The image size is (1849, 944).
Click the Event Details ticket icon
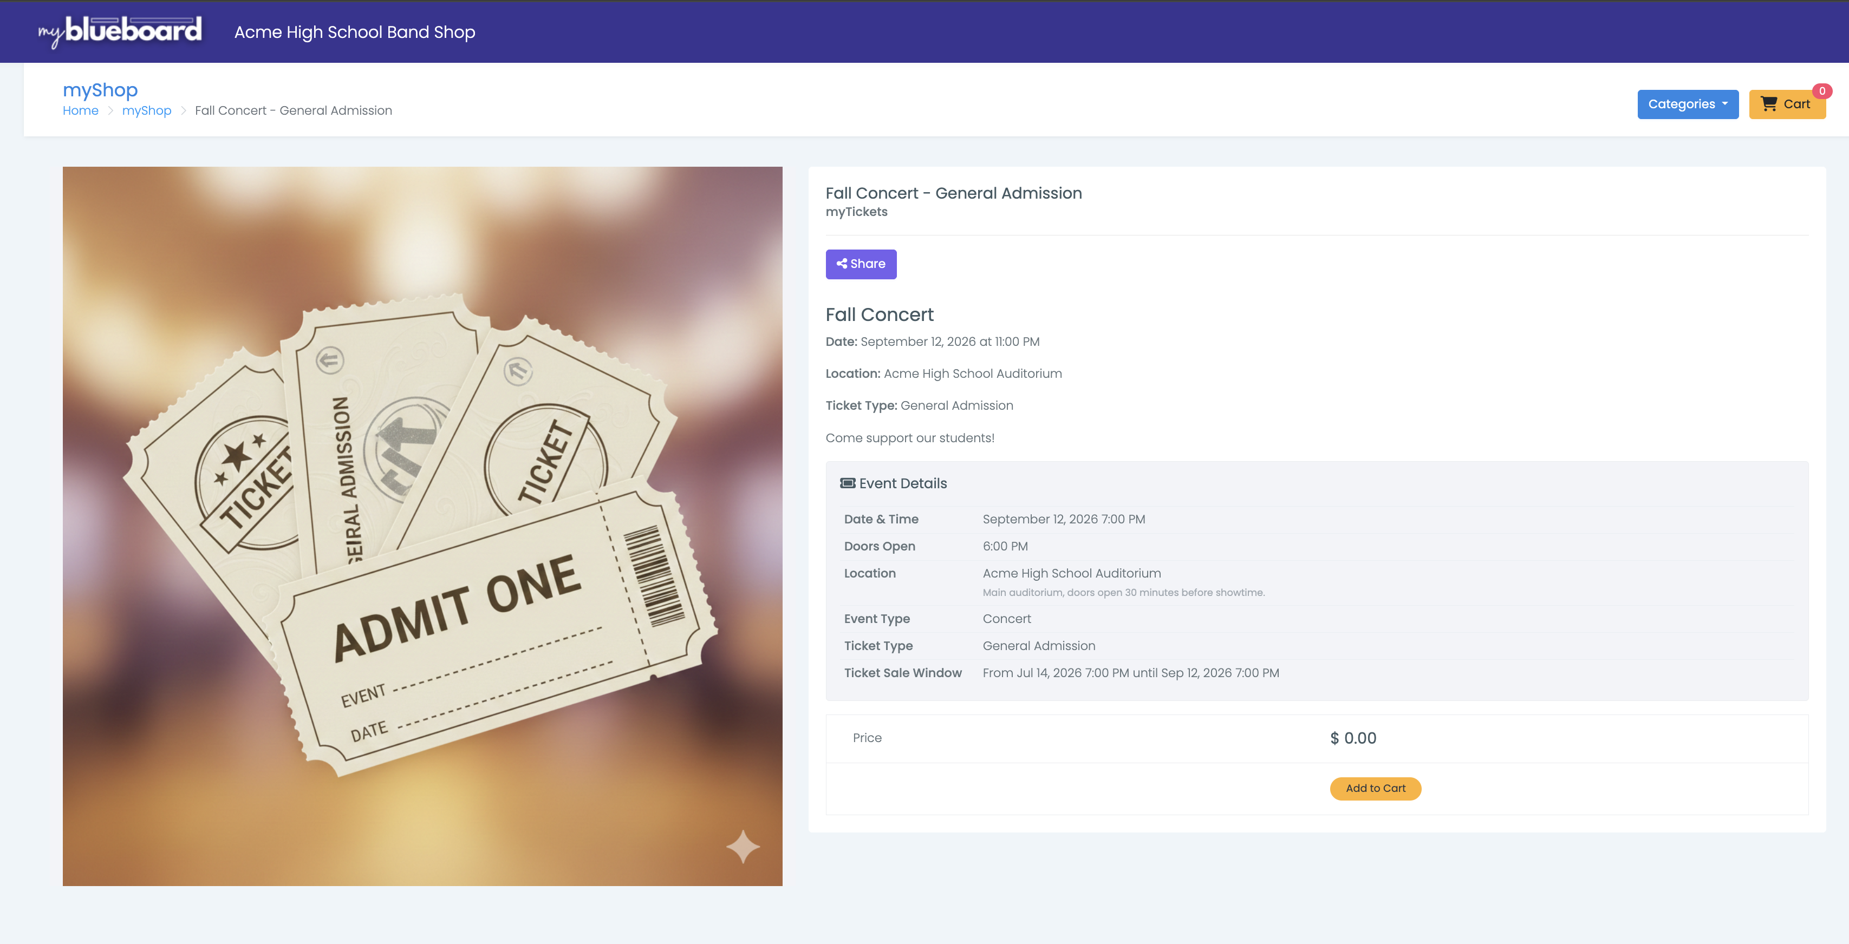pos(848,483)
